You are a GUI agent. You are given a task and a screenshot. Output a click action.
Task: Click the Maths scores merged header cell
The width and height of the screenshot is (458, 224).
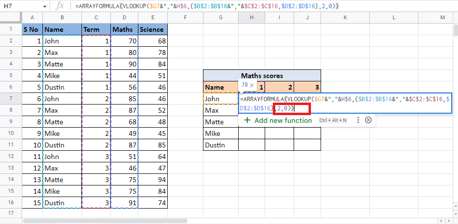(x=262, y=76)
